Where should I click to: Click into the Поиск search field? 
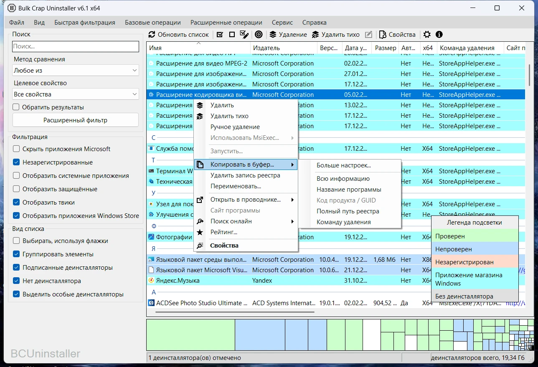point(75,47)
